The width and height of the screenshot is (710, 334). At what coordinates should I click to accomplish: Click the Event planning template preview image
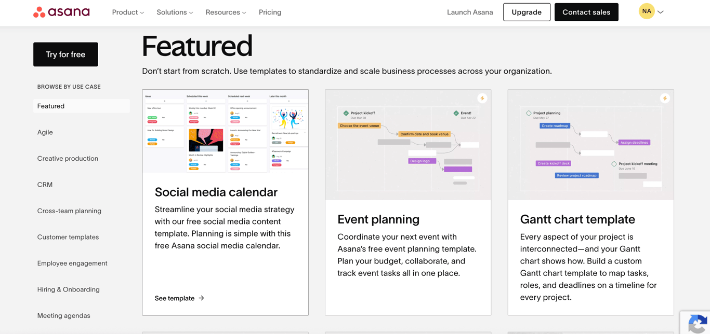pyautogui.click(x=407, y=145)
